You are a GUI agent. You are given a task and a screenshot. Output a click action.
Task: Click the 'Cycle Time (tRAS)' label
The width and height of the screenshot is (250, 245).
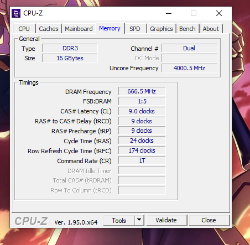click(x=87, y=141)
